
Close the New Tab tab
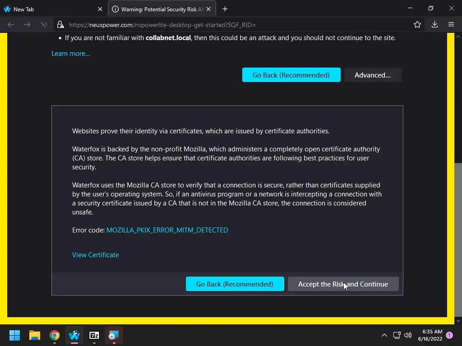point(100,9)
